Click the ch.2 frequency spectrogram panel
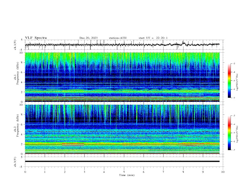 122,129
